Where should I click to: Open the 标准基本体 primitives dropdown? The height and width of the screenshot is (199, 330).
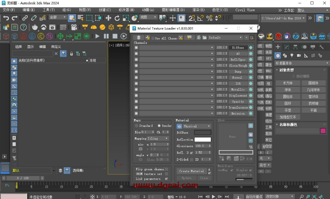pyautogui.click(x=302, y=63)
